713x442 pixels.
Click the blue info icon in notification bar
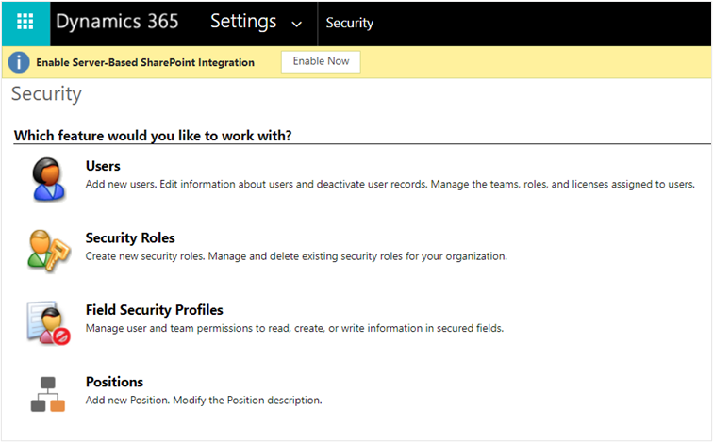point(19,62)
